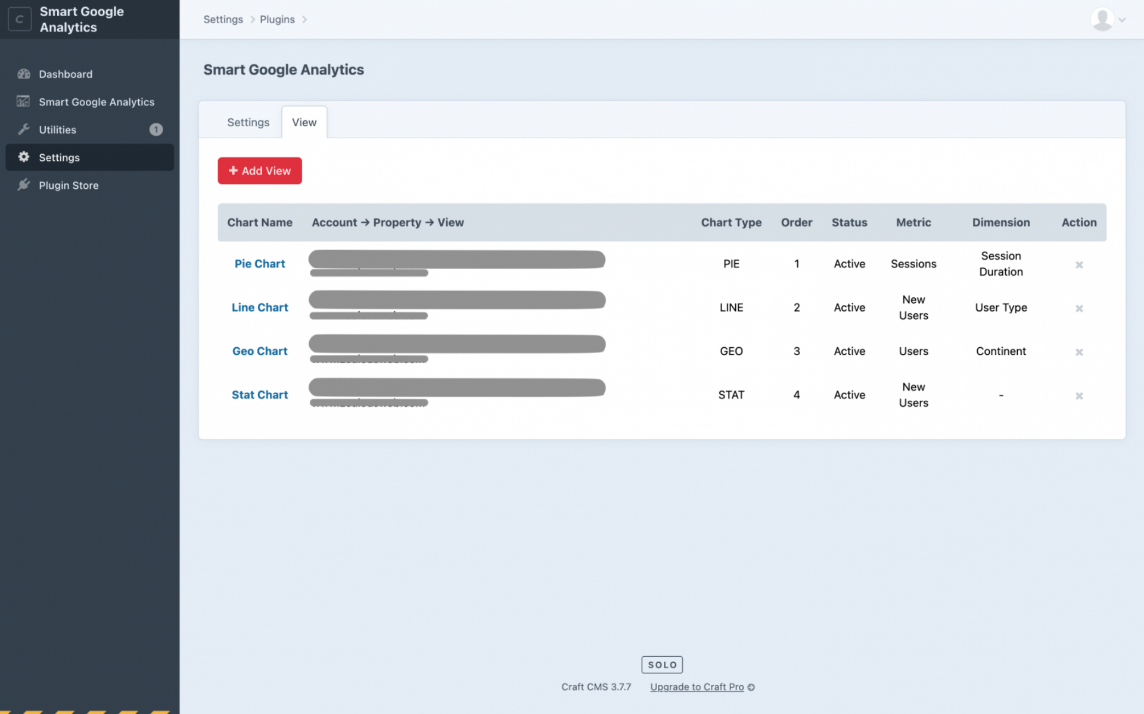Click Upgrade to Craft Pro link
The image size is (1144, 714).
(x=697, y=687)
